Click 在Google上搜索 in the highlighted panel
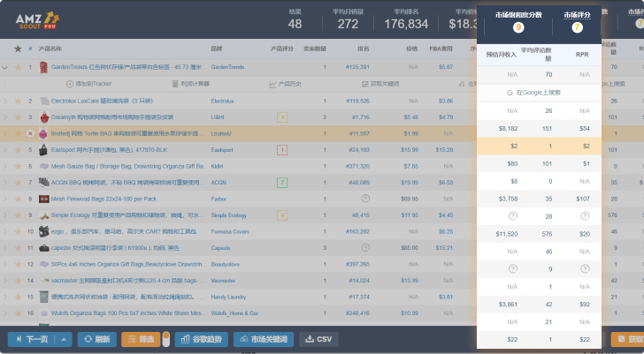 click(538, 93)
